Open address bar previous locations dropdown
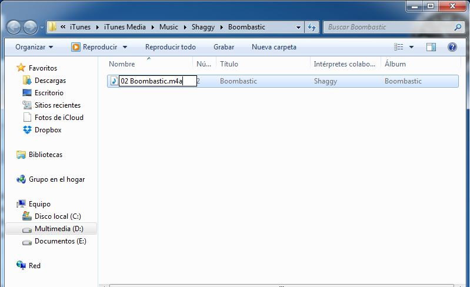The height and width of the screenshot is (287, 470). (x=298, y=27)
